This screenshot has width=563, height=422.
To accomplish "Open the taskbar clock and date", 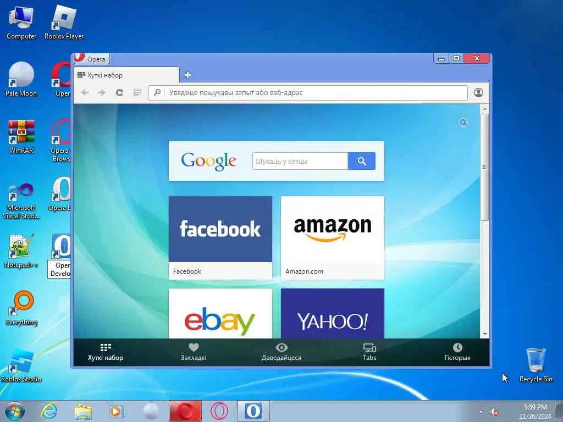I will (535, 411).
